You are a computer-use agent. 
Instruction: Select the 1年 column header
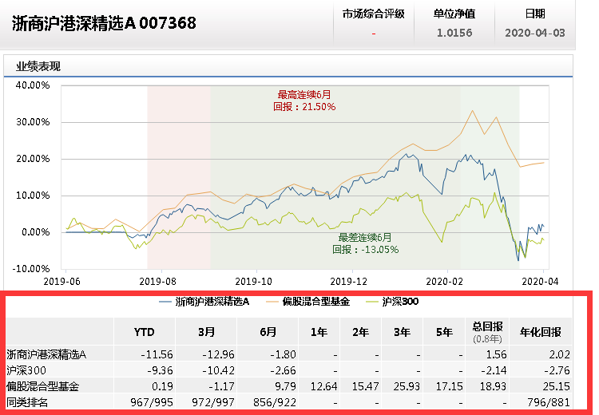click(x=319, y=332)
